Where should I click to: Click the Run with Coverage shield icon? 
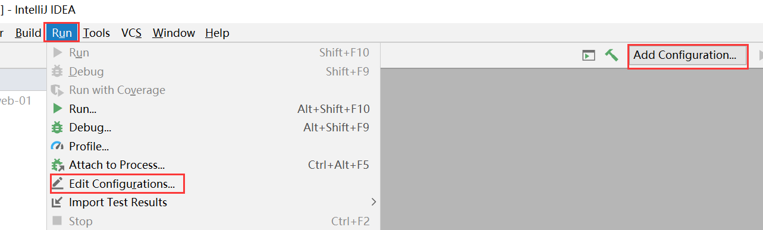click(x=57, y=90)
